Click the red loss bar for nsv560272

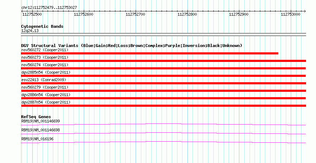coord(150,53)
